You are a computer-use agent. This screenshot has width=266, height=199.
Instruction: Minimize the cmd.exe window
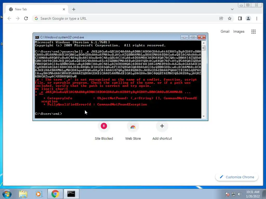pos(185,37)
